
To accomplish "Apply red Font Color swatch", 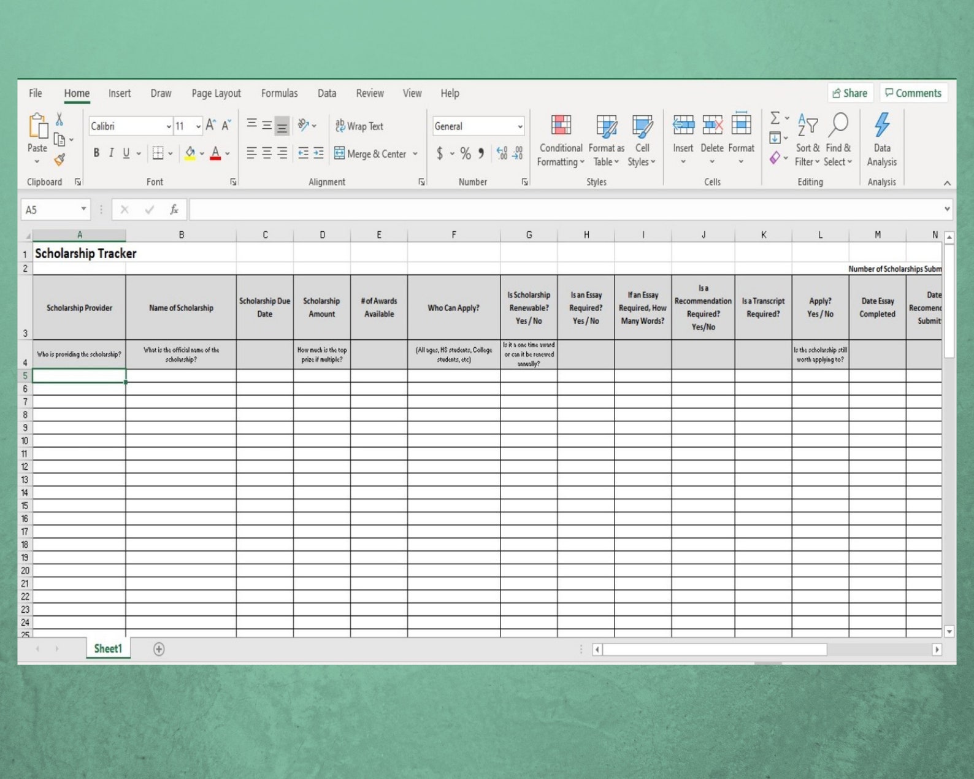I will (x=215, y=153).
